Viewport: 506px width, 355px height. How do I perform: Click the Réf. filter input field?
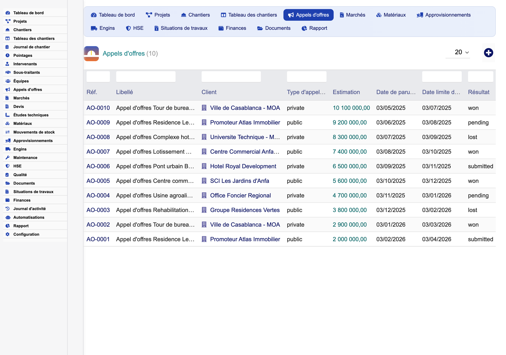point(98,77)
